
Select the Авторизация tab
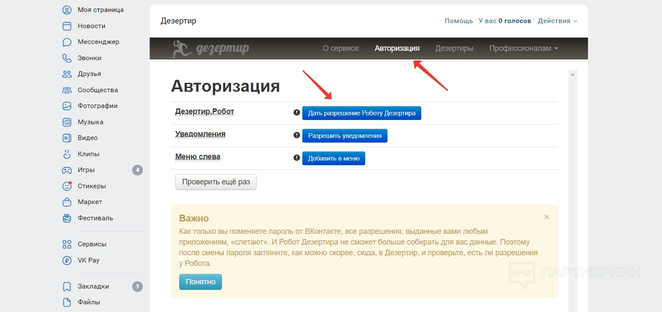click(397, 48)
